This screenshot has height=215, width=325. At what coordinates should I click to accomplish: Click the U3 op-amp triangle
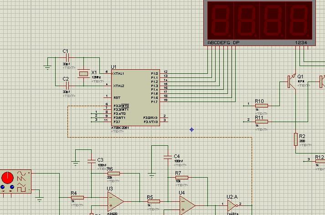tap(115, 201)
